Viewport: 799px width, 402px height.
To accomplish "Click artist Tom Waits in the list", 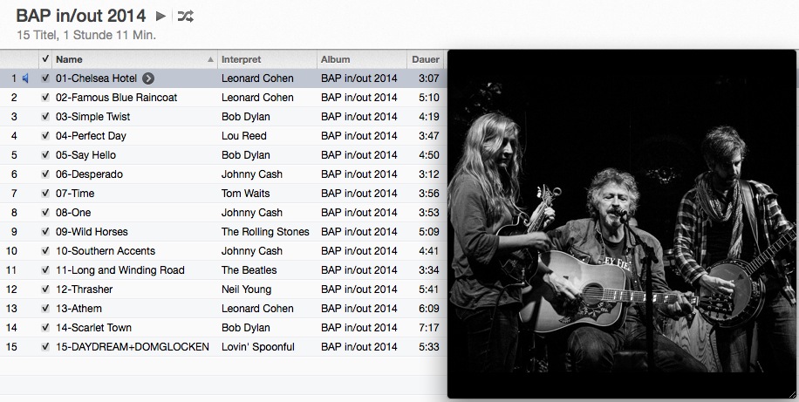I will tap(245, 194).
